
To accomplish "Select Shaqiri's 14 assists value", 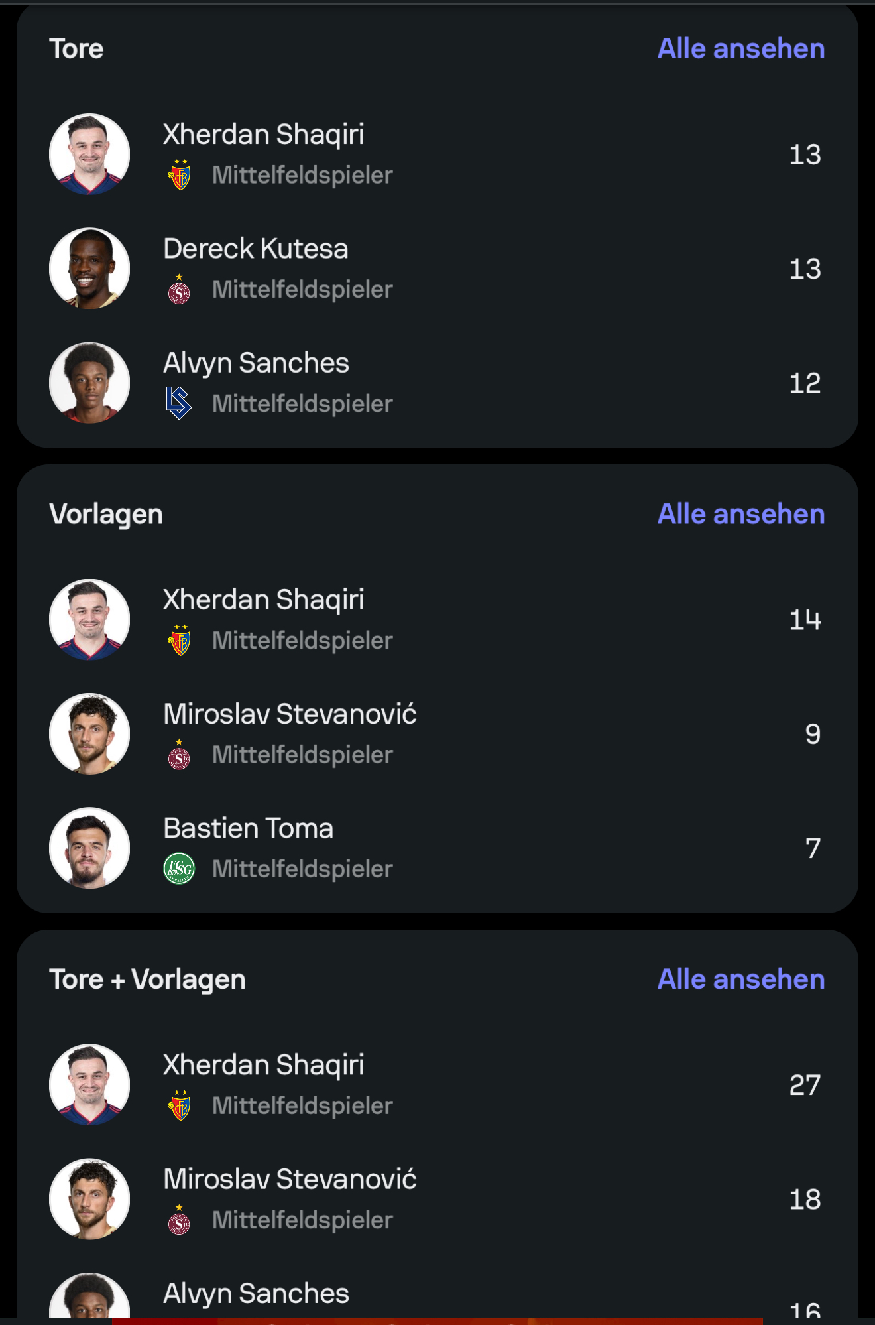I will point(805,620).
